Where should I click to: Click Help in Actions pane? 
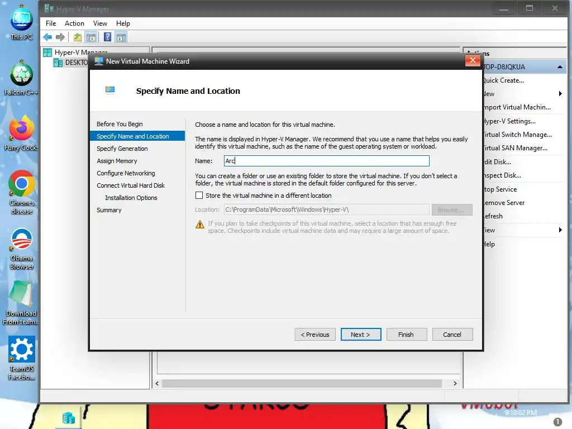click(x=489, y=244)
